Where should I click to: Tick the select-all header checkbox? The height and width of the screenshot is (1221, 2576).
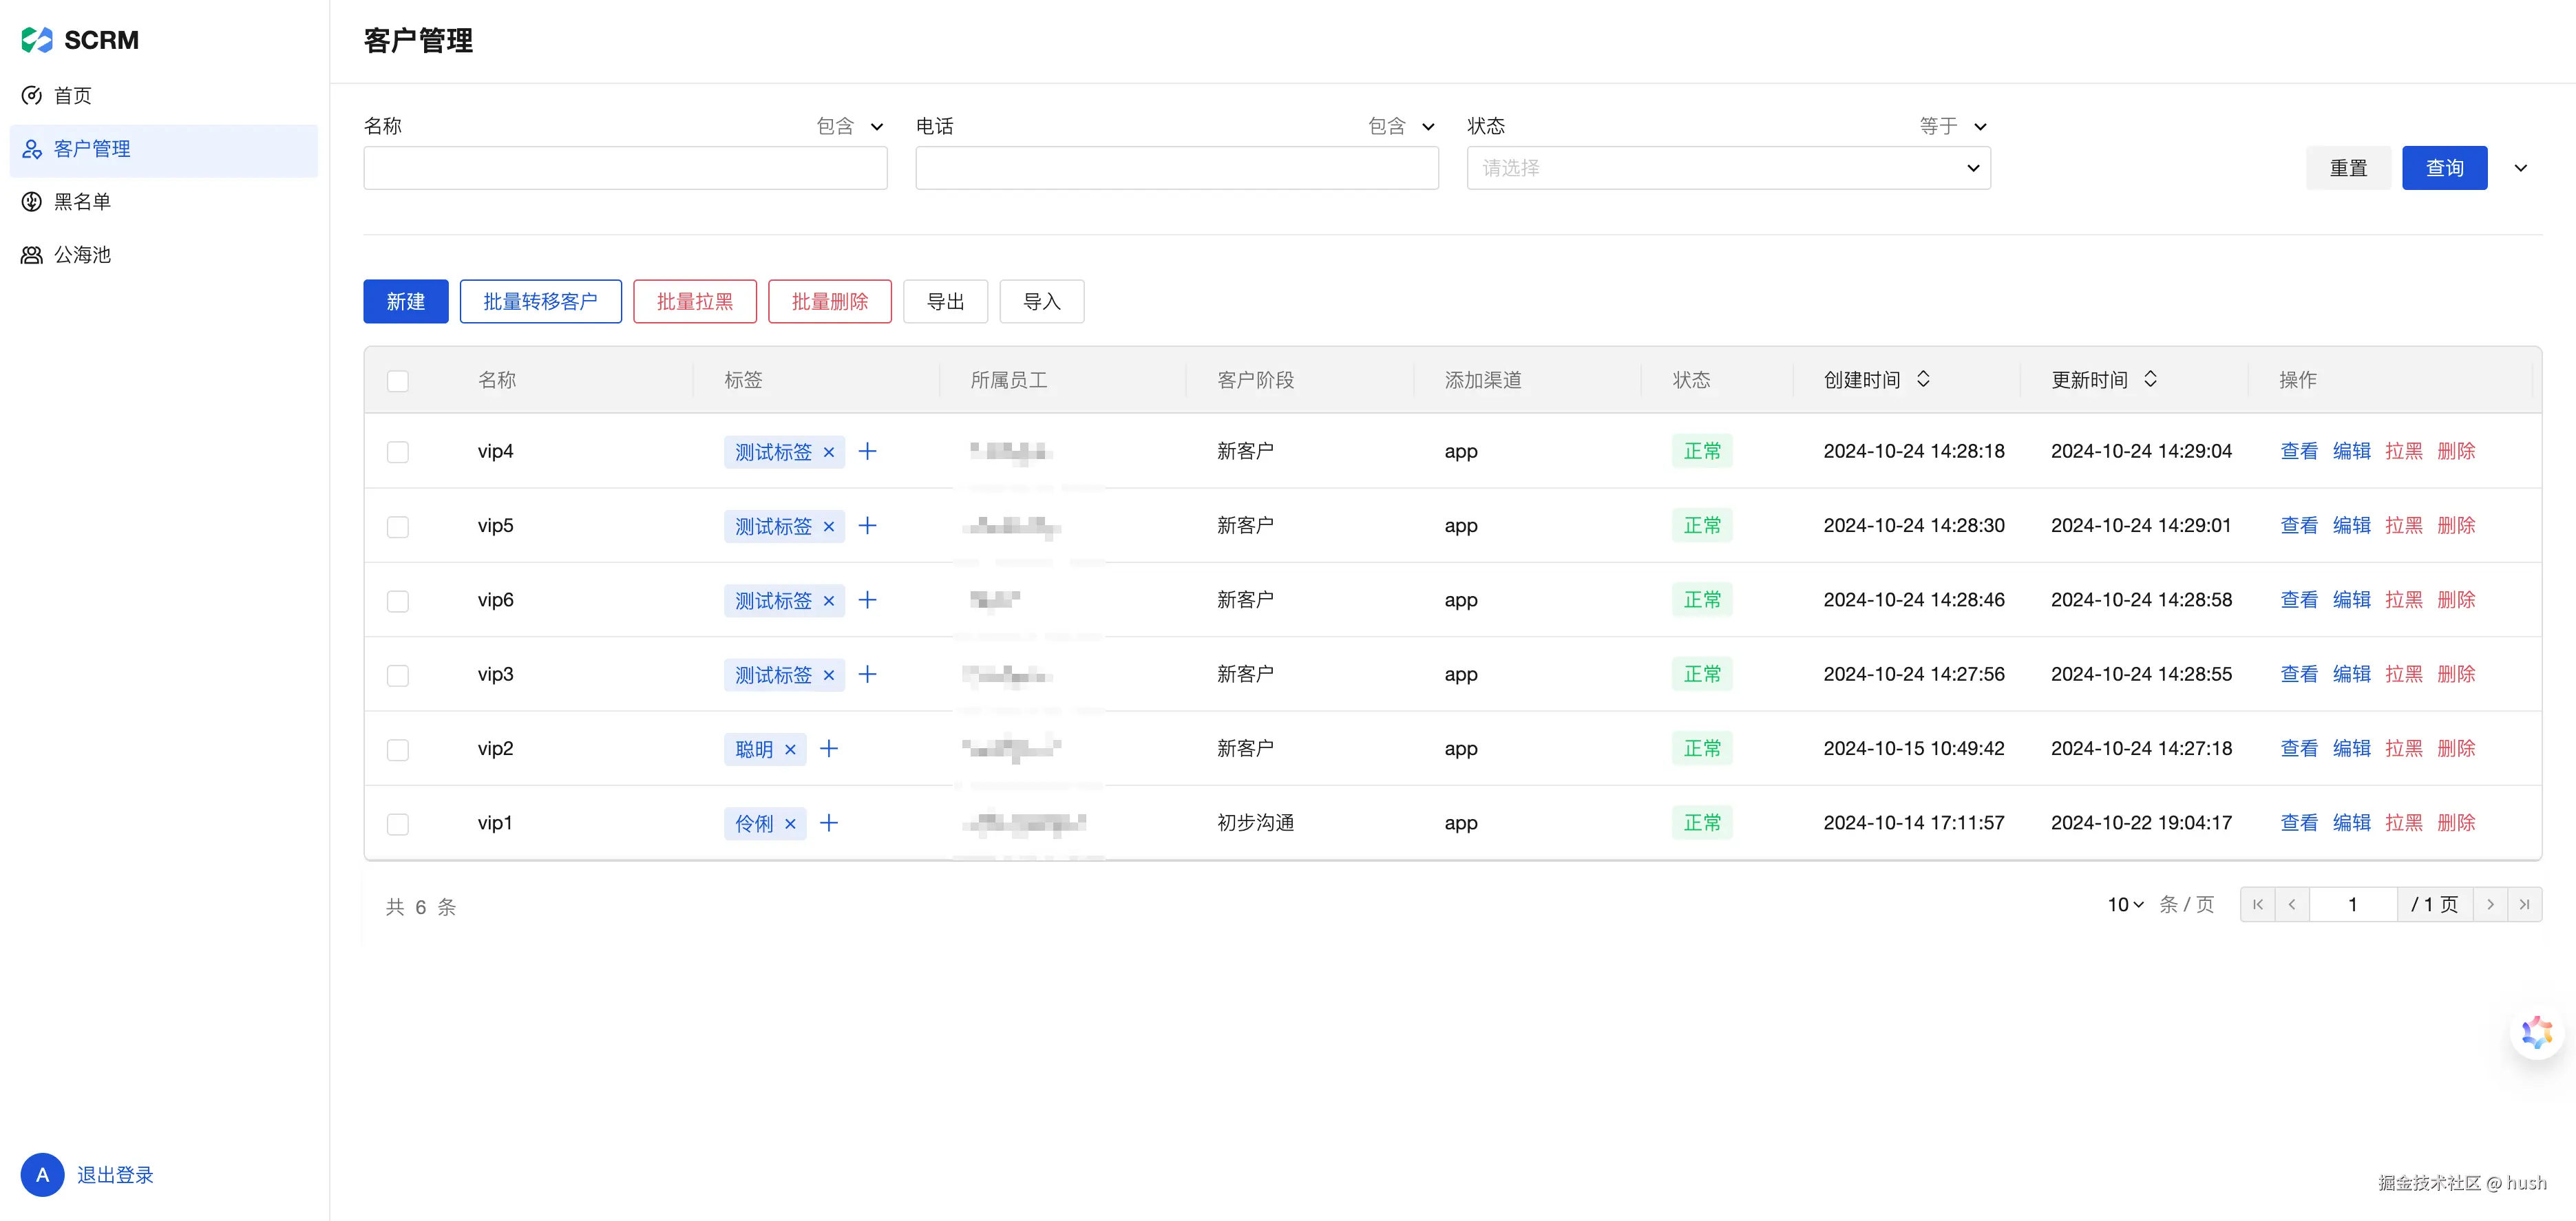[398, 381]
